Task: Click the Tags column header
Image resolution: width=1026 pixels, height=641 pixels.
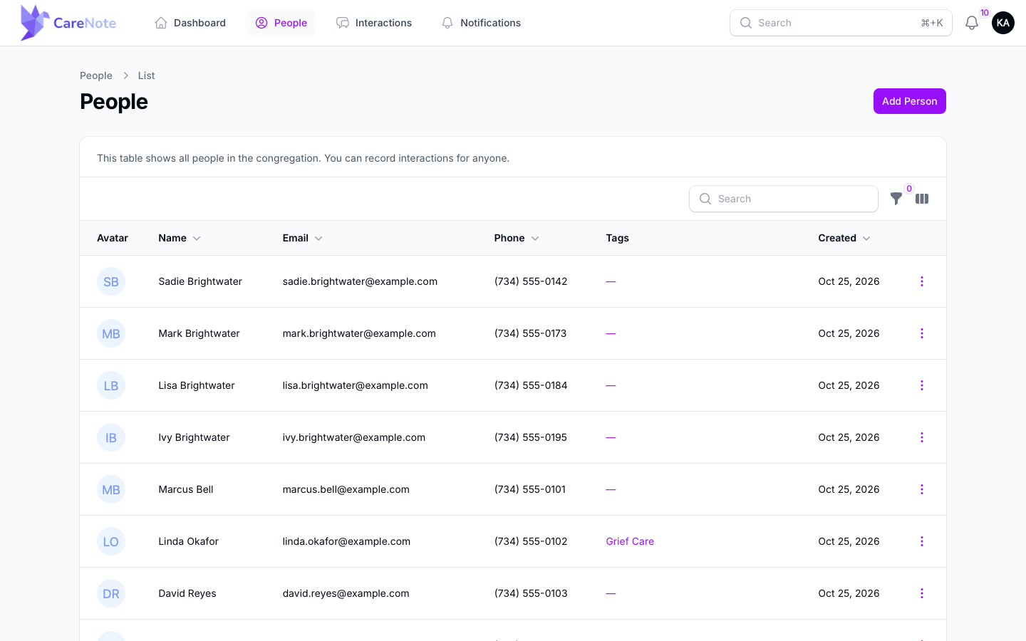Action: click(x=617, y=238)
